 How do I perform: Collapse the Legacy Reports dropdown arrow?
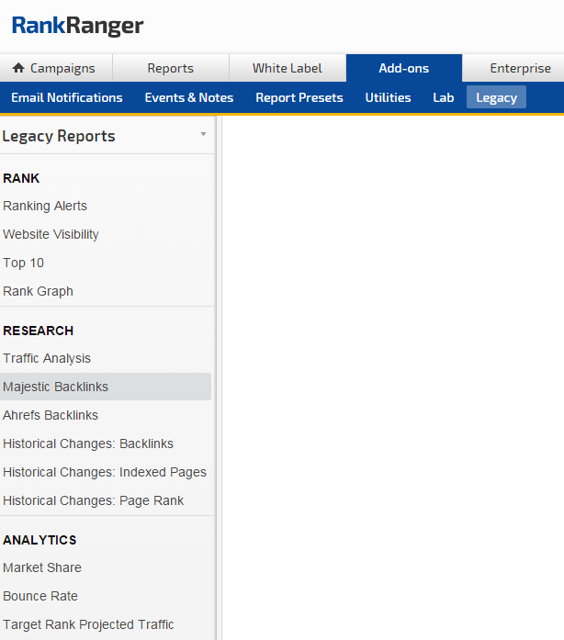point(203,135)
